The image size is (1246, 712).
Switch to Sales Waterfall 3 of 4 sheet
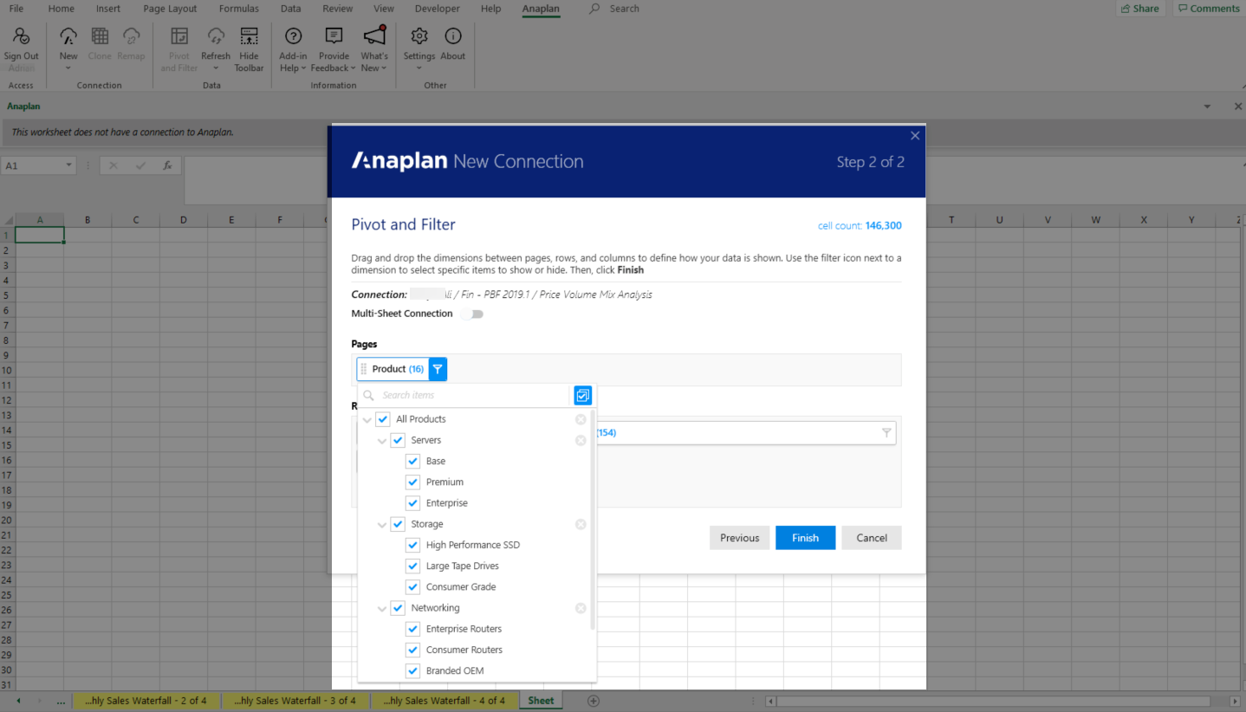(x=295, y=701)
